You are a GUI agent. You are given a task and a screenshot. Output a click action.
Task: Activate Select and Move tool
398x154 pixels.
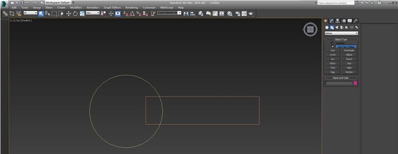[x=68, y=13]
